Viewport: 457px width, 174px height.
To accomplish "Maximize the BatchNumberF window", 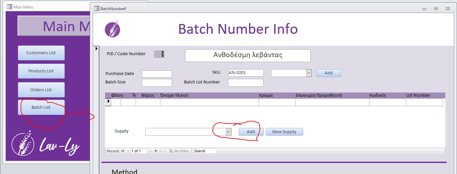I will tap(436, 8).
